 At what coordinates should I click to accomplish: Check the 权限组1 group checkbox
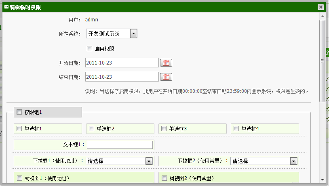coord(19,112)
